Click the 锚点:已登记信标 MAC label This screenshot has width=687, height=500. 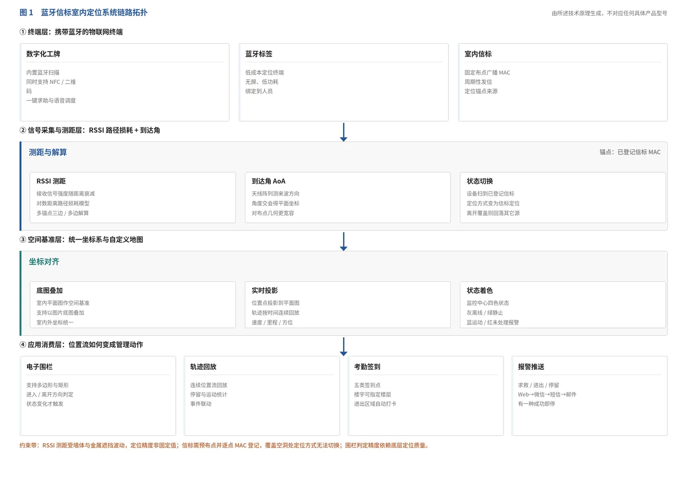(630, 152)
